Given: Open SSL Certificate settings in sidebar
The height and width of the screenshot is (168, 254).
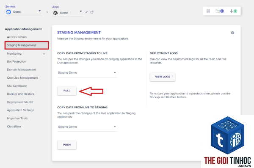Looking at the screenshot, I should (17, 86).
